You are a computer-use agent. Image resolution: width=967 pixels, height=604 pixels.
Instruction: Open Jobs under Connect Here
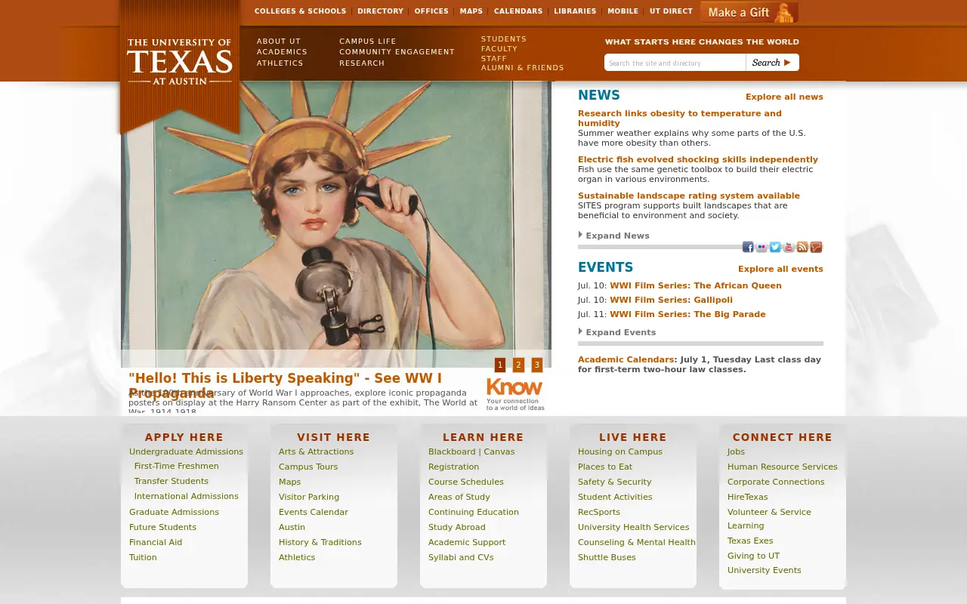tap(736, 451)
